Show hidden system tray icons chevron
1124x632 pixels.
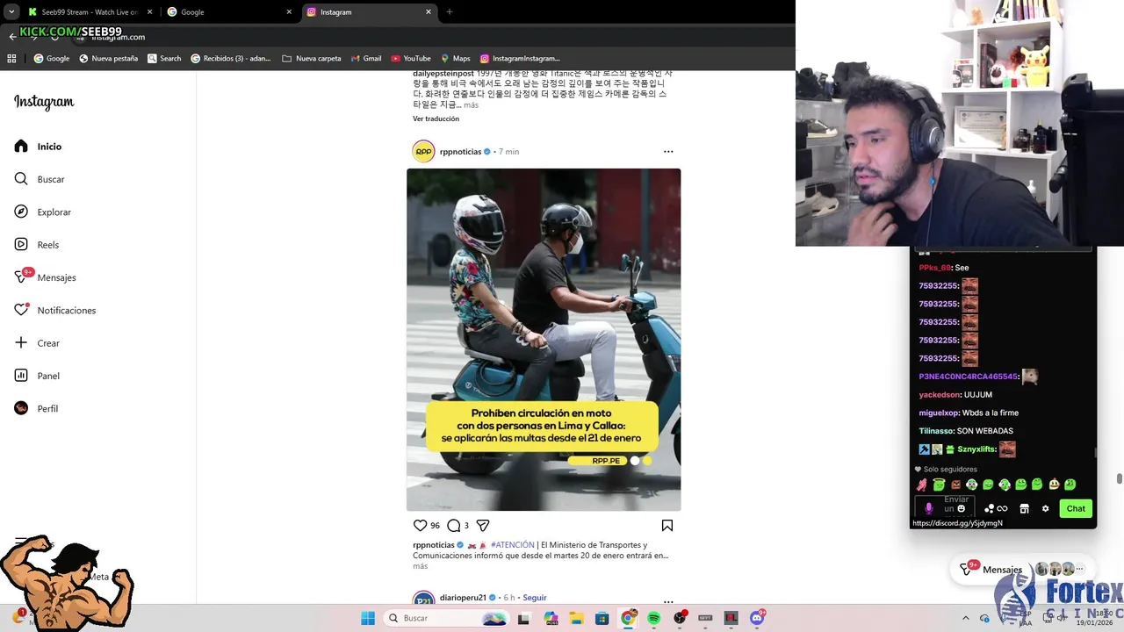pos(966,618)
